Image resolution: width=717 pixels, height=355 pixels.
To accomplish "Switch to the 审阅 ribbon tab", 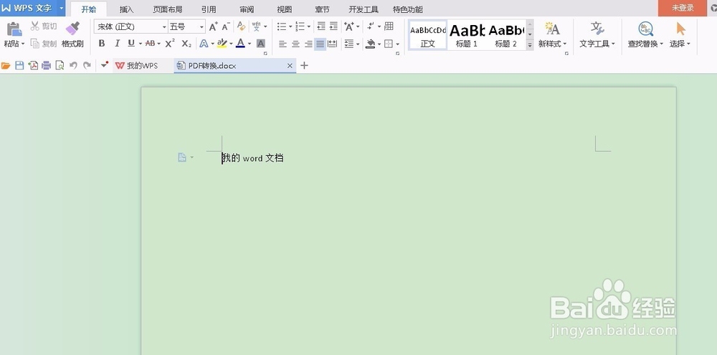I will click(x=247, y=9).
